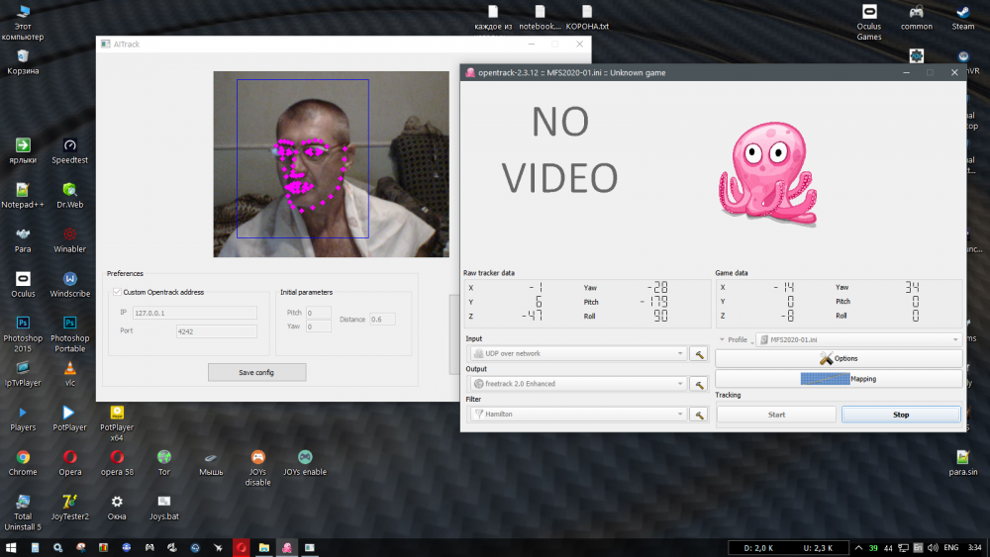The width and height of the screenshot is (990, 557).
Task: Switch to opentrack taskbar octopus icon
Action: coord(287,547)
